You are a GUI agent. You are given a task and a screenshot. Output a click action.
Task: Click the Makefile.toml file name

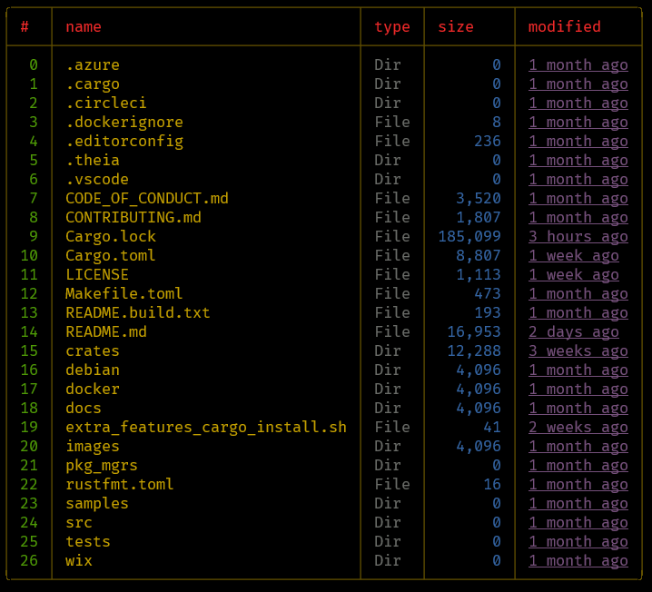(x=123, y=293)
